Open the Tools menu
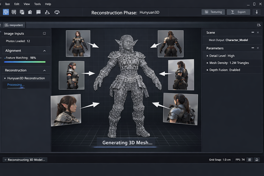 (37, 4)
